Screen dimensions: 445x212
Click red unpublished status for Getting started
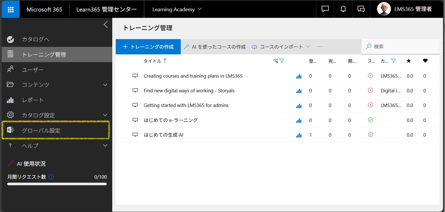[370, 105]
